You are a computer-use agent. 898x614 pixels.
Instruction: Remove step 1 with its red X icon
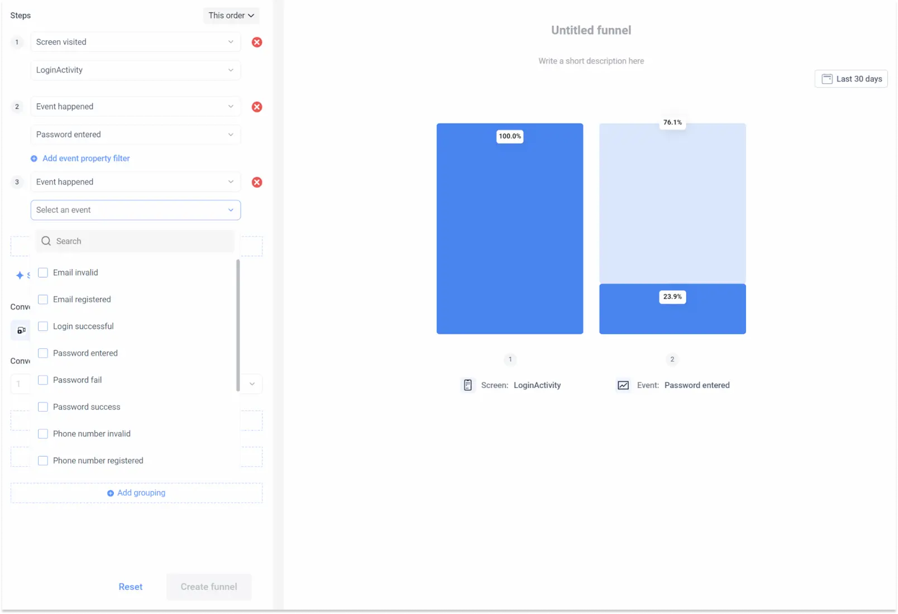point(257,42)
